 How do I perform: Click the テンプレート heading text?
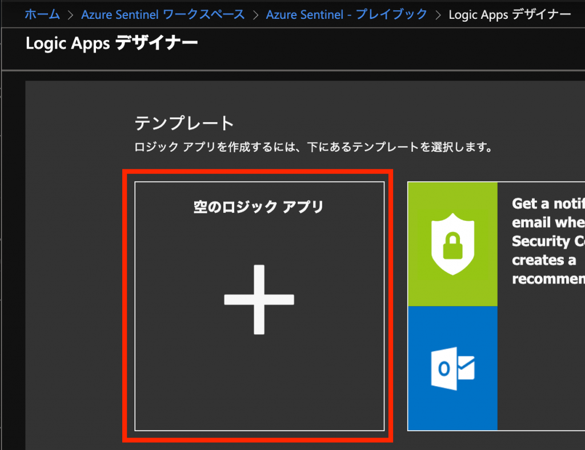(x=185, y=123)
